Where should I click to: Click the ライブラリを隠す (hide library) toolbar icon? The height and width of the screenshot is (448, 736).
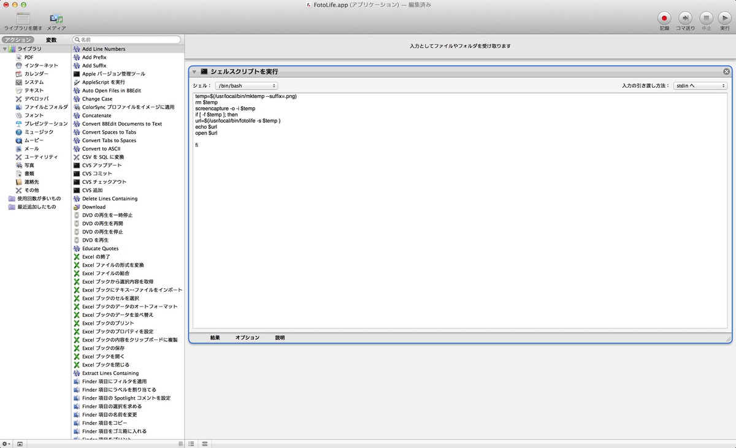coord(23,18)
